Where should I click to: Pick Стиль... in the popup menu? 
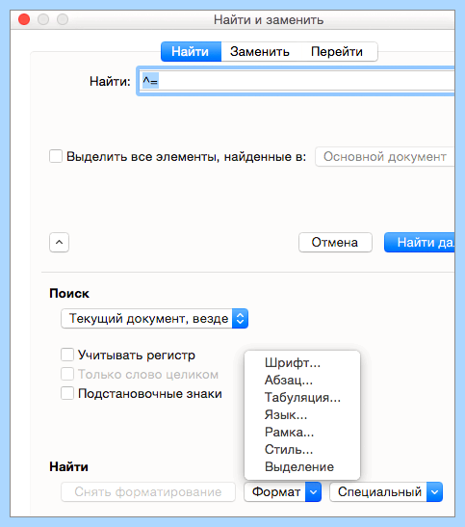tap(302, 449)
